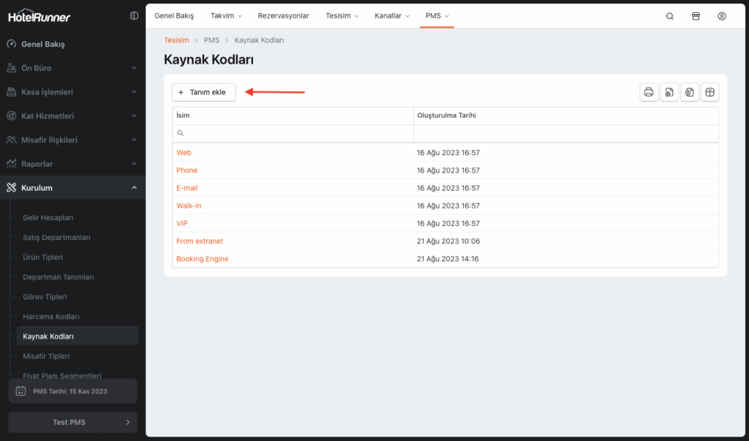This screenshot has height=441, width=749.
Task: Click the spreadsheet export file icon
Action: pyautogui.click(x=669, y=92)
